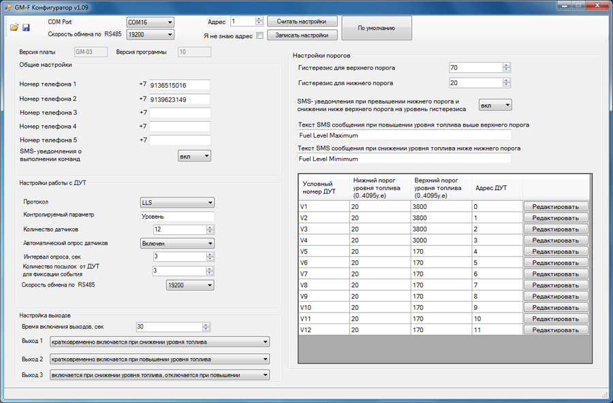
Task: Open the COM Port dropdown
Action: [151, 22]
